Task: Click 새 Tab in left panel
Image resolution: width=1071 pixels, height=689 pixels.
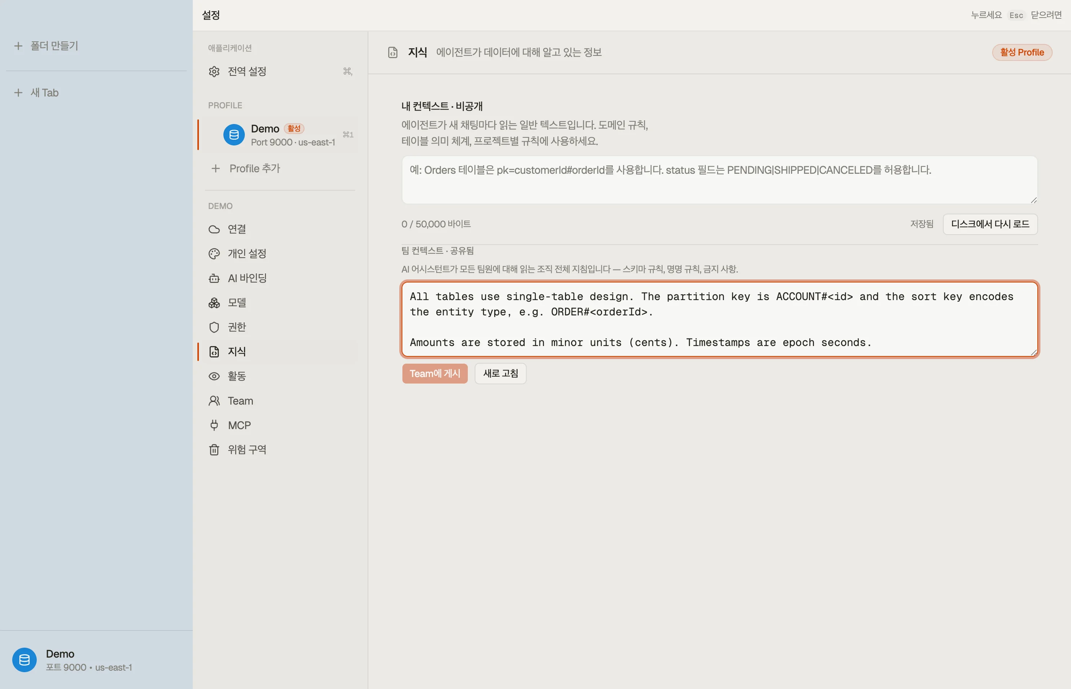Action: point(44,93)
